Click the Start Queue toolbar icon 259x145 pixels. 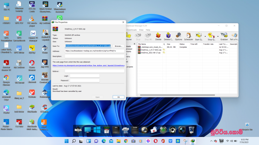tap(199, 36)
